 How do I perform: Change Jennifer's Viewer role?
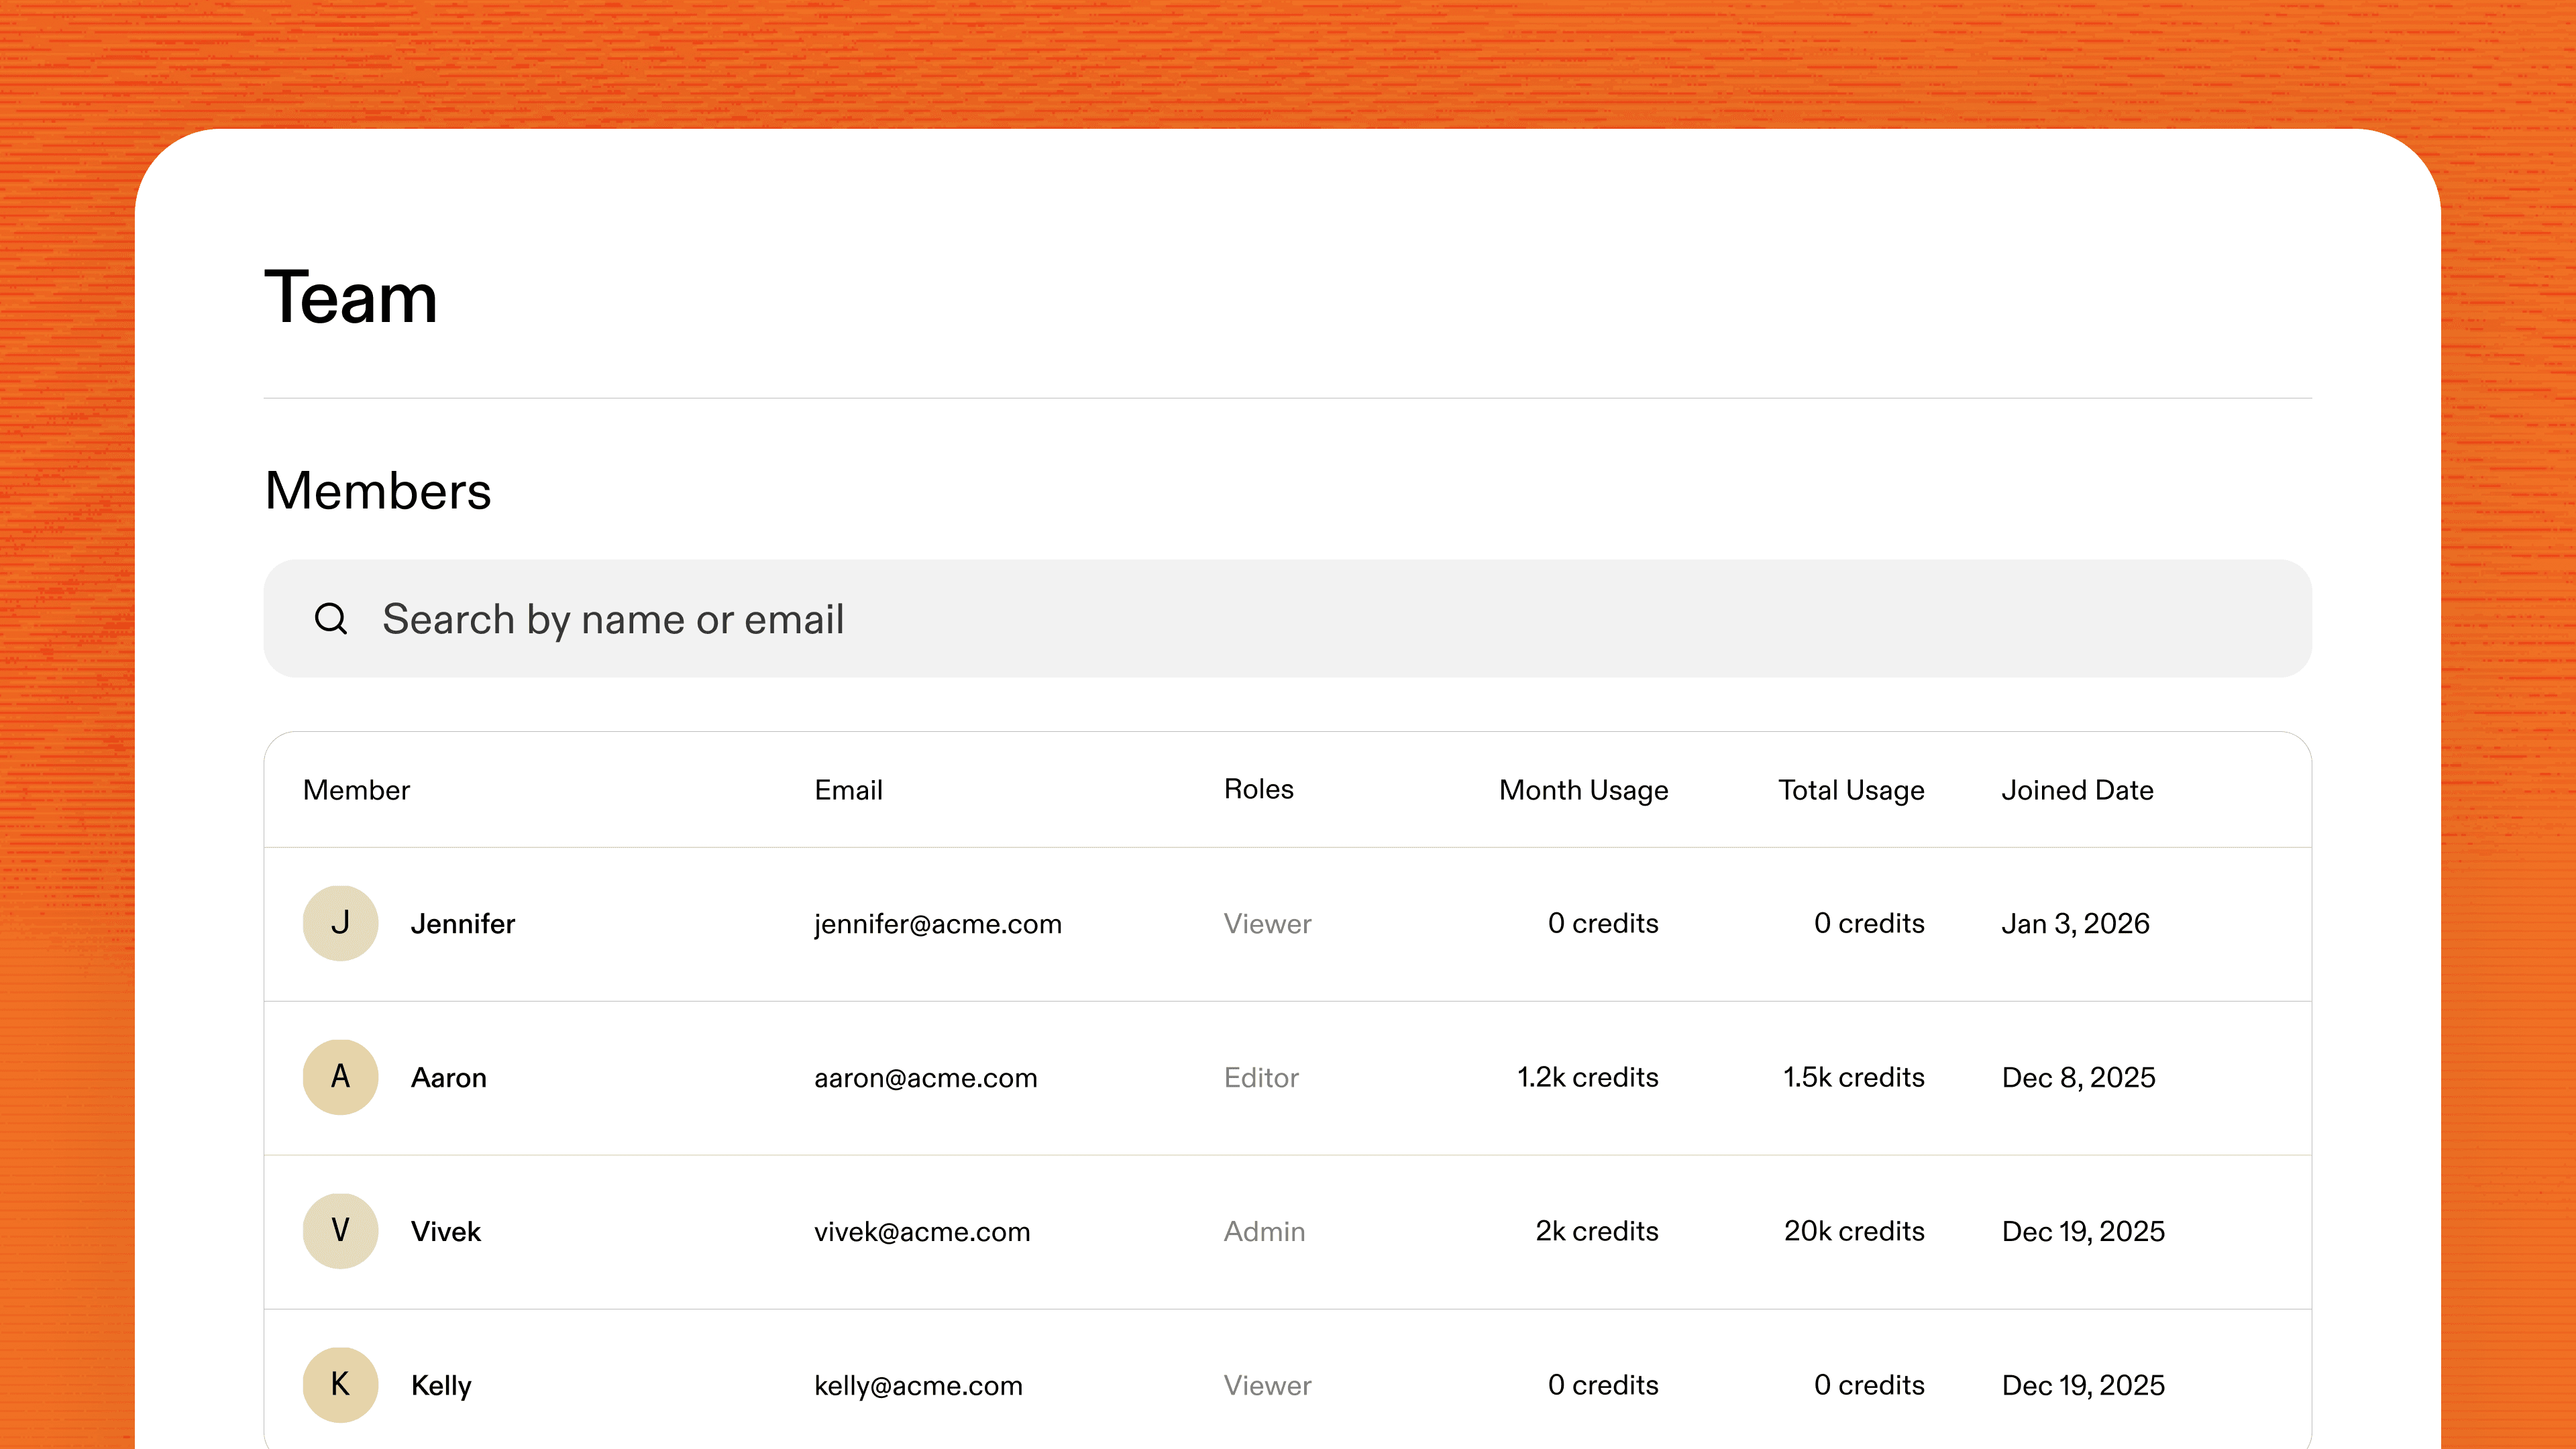coord(1267,923)
